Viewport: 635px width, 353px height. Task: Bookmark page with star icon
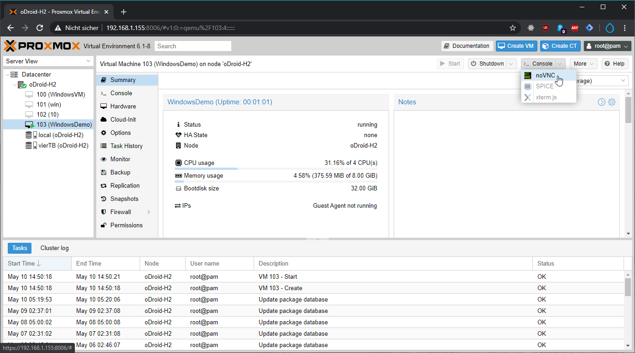point(513,28)
